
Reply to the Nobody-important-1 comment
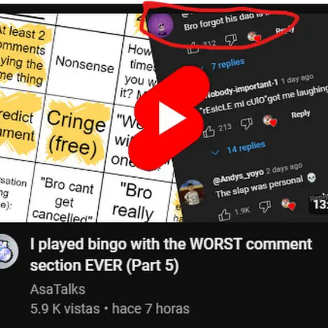pyautogui.click(x=300, y=114)
